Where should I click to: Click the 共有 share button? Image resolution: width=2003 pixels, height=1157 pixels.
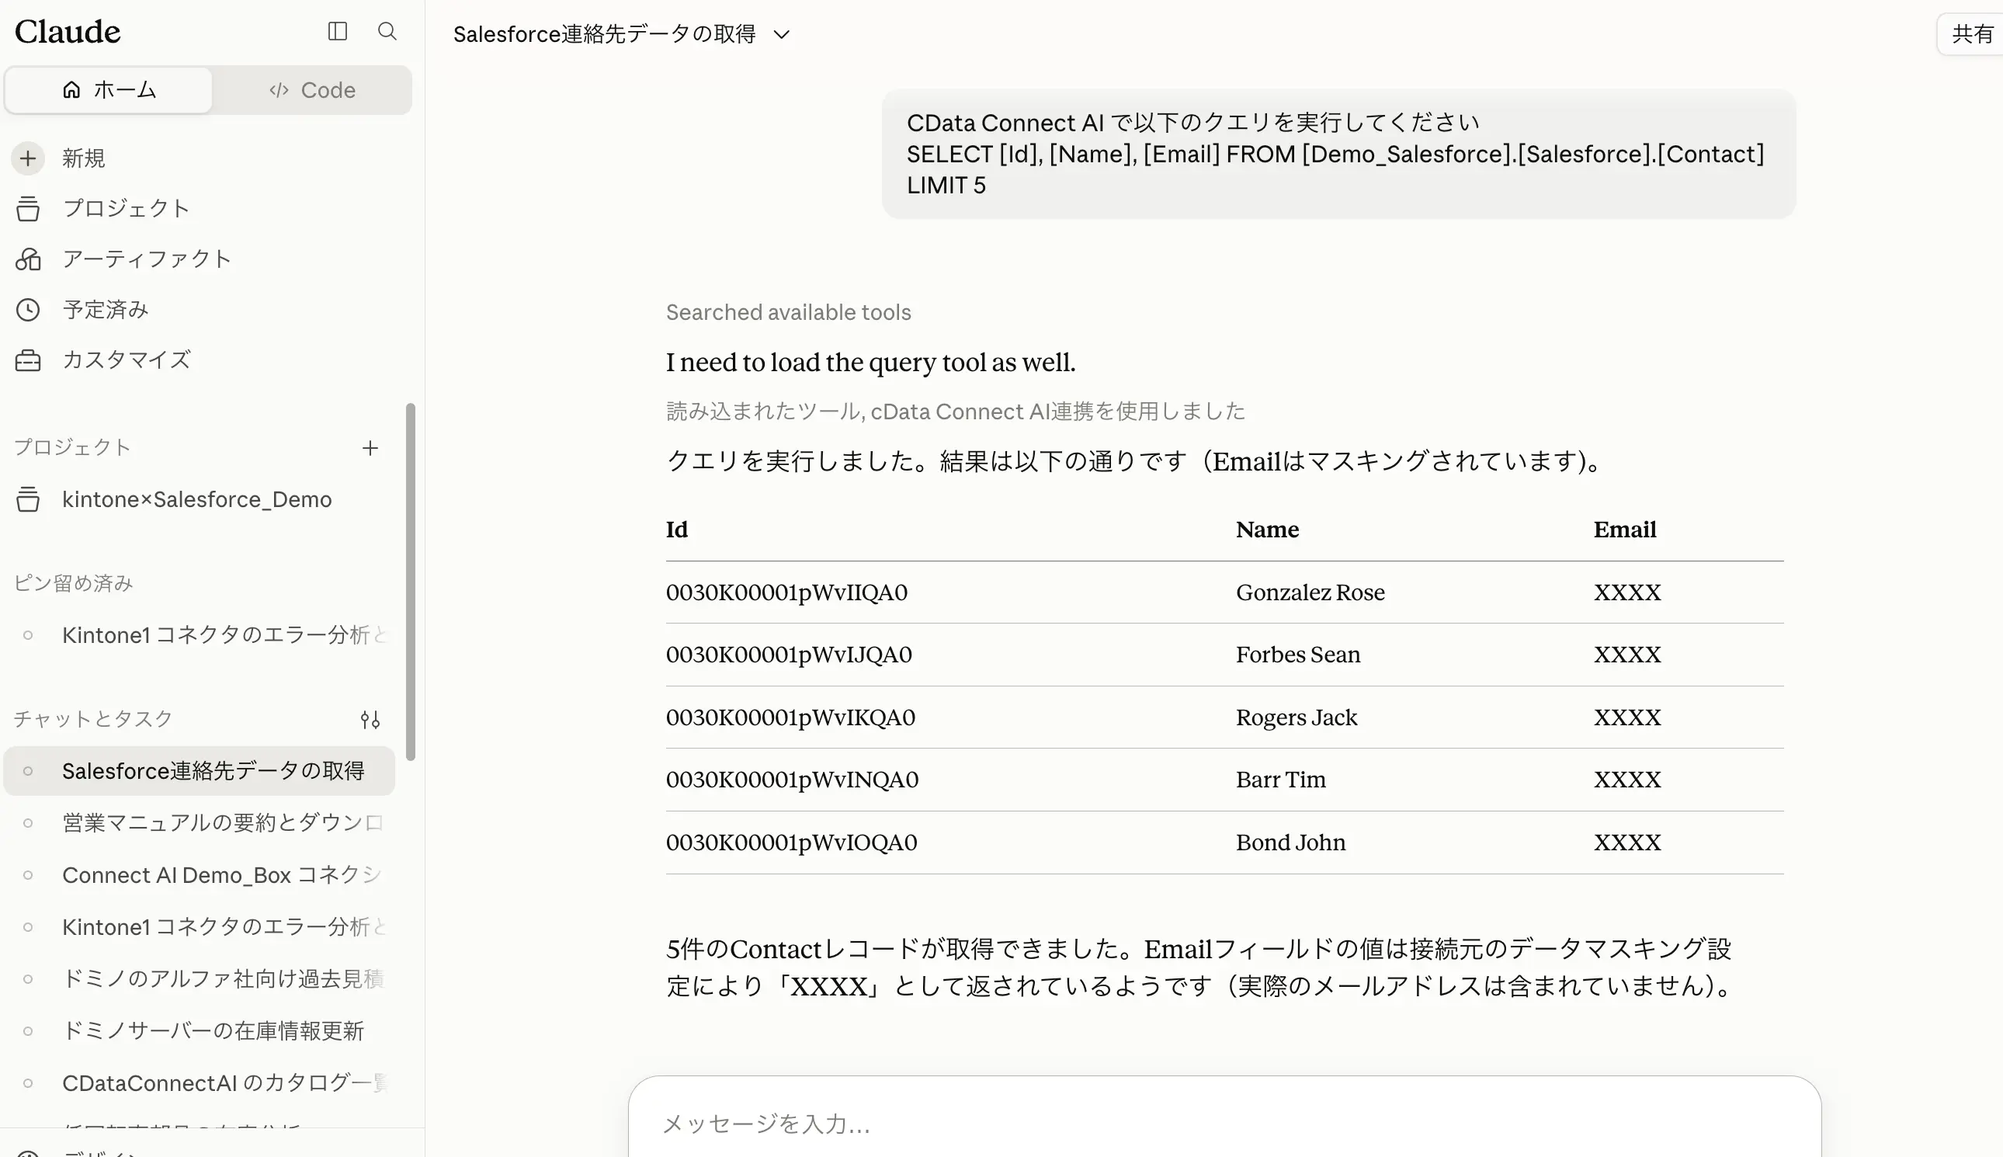(x=1971, y=34)
